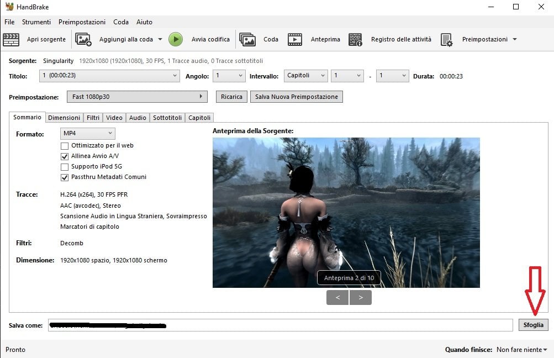Switch to the Dimensioni tab

click(x=64, y=118)
